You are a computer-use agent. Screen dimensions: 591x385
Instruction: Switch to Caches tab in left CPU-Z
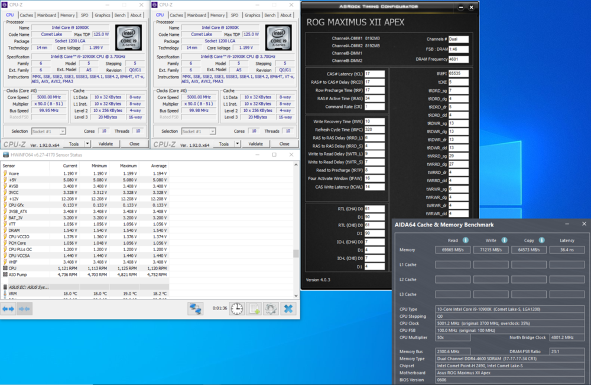click(26, 15)
